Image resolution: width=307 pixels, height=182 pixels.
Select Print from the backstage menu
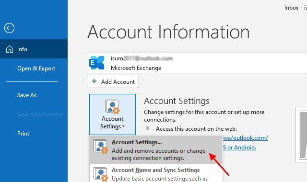[x=24, y=134]
